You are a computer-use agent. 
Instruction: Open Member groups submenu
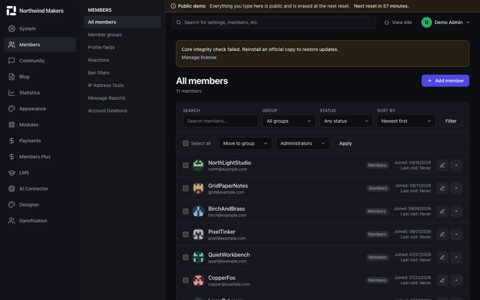click(122, 35)
